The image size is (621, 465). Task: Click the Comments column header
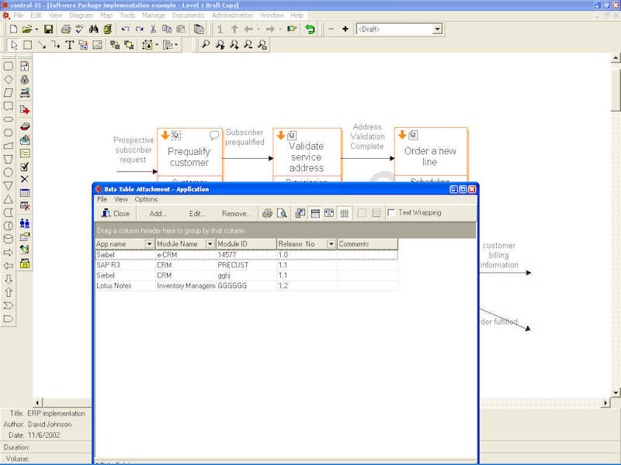pos(367,244)
